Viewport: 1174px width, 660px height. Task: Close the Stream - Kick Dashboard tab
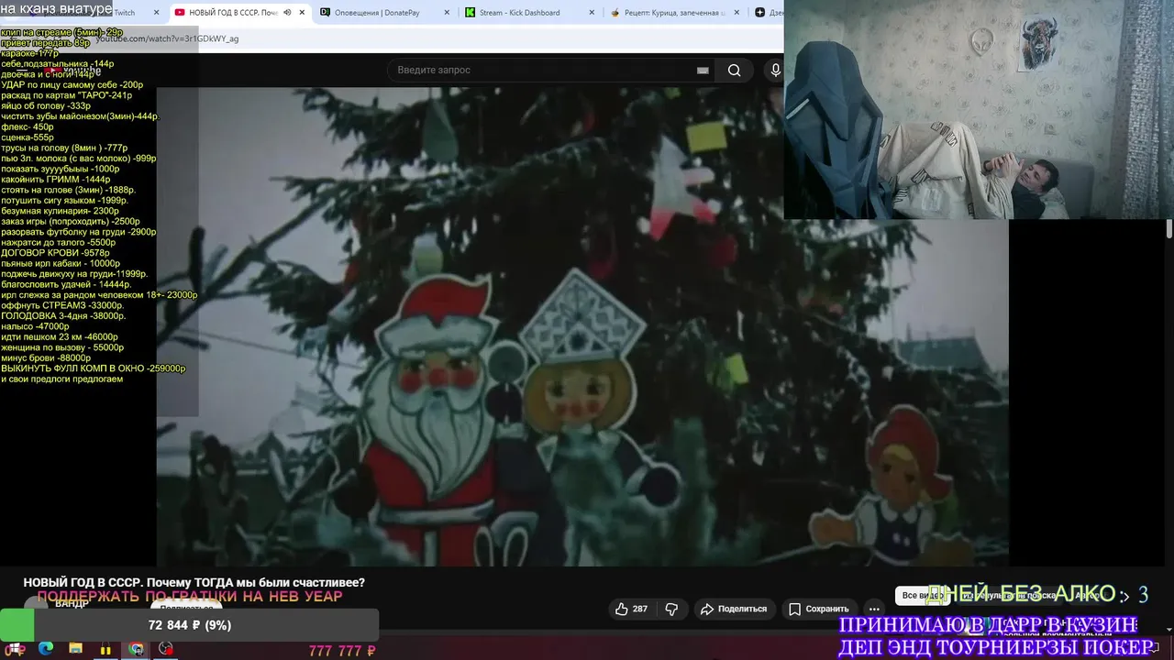(x=592, y=13)
